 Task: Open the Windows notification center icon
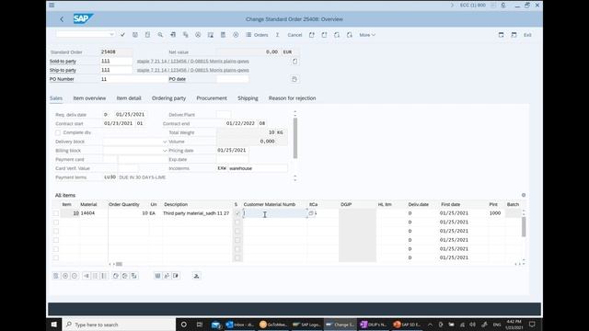[x=532, y=325]
